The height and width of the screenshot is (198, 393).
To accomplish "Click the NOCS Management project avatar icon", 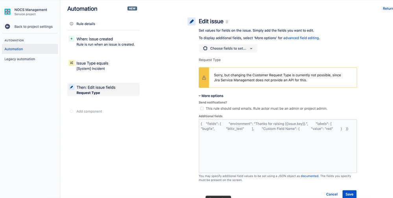I will pyautogui.click(x=7, y=11).
